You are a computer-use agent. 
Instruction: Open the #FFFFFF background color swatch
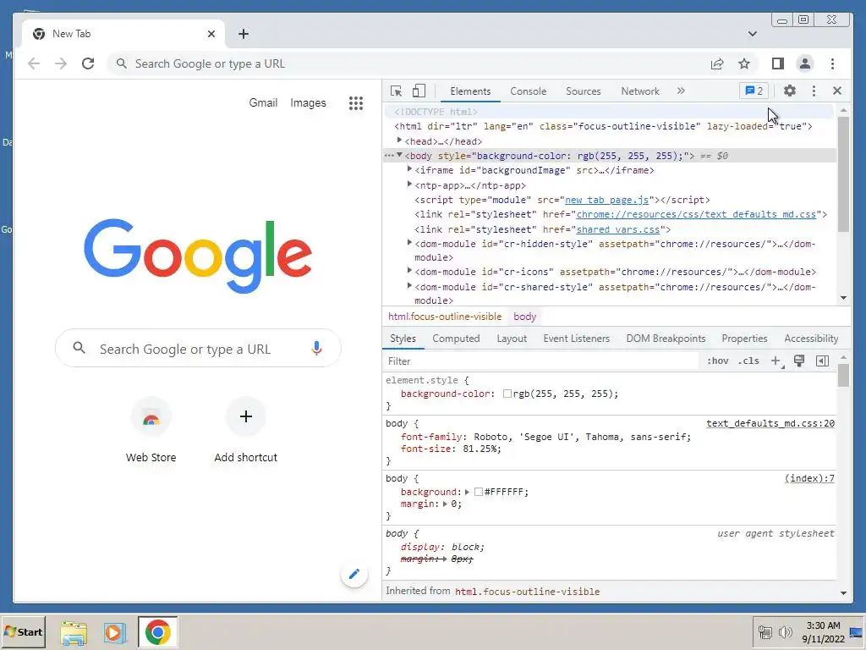tap(479, 492)
